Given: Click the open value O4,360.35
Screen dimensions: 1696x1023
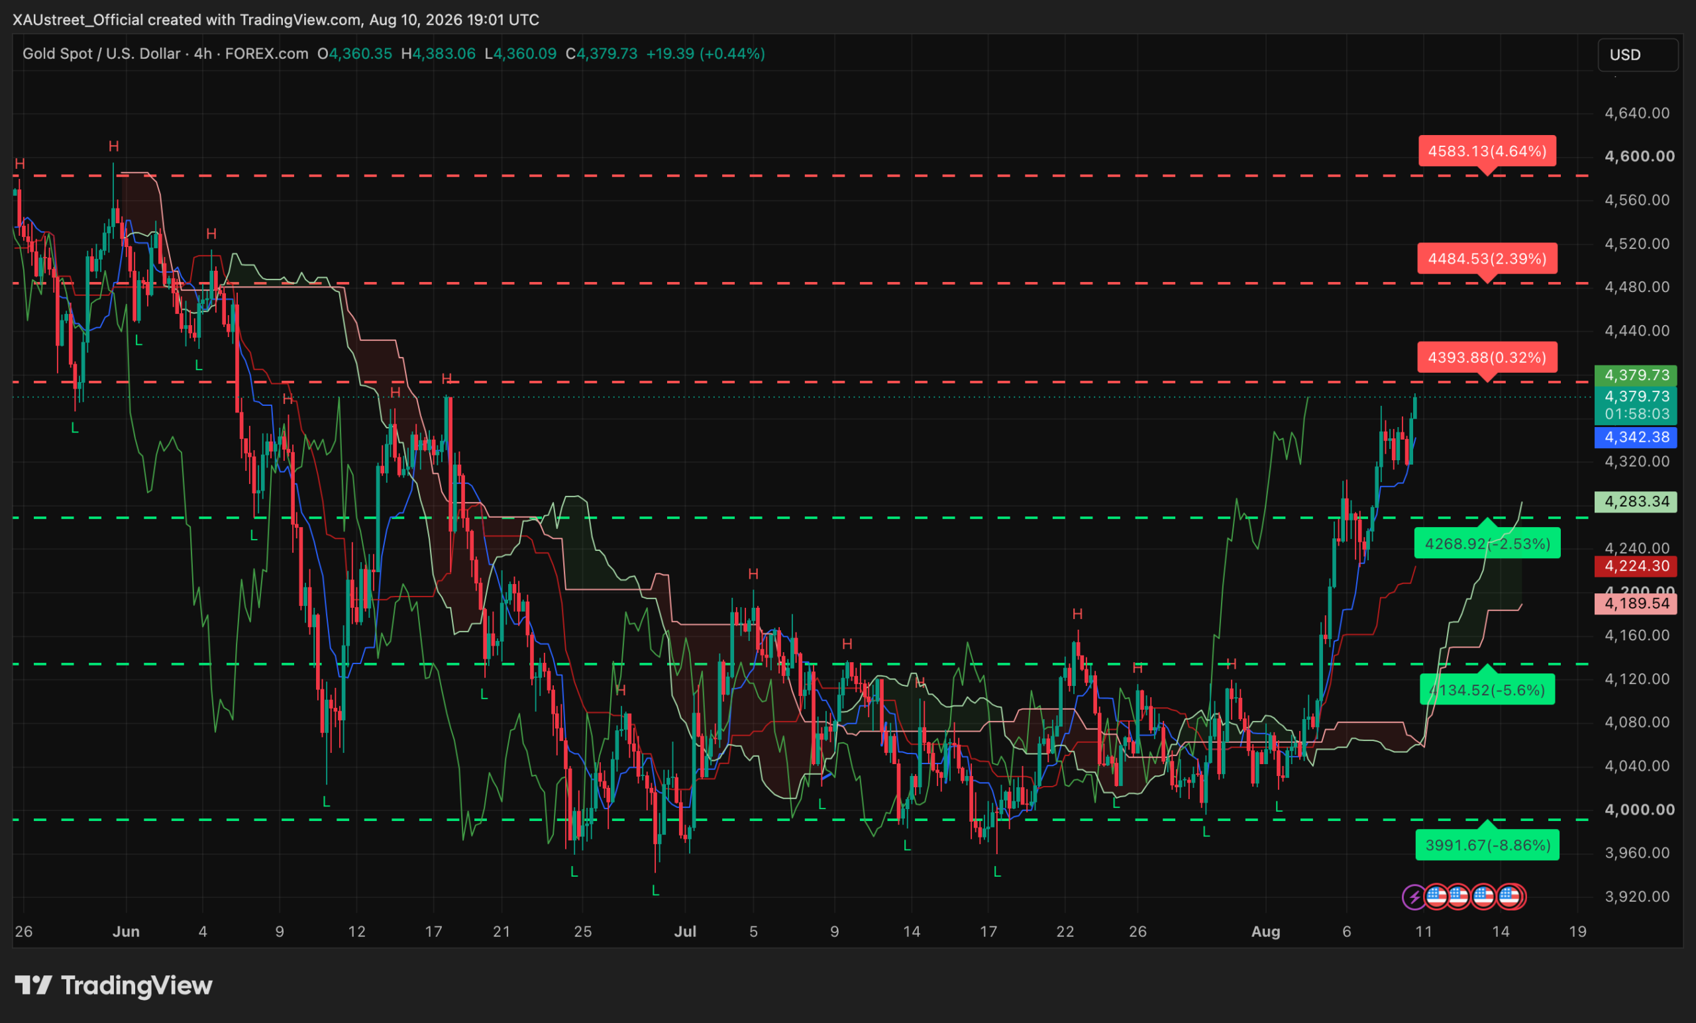Looking at the screenshot, I should coord(354,54).
